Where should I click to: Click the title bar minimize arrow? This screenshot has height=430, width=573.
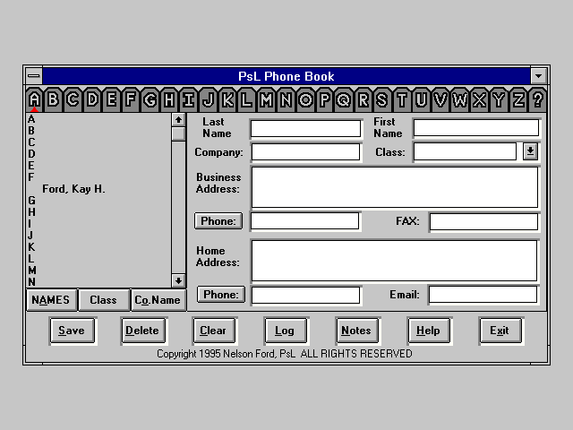coord(538,76)
